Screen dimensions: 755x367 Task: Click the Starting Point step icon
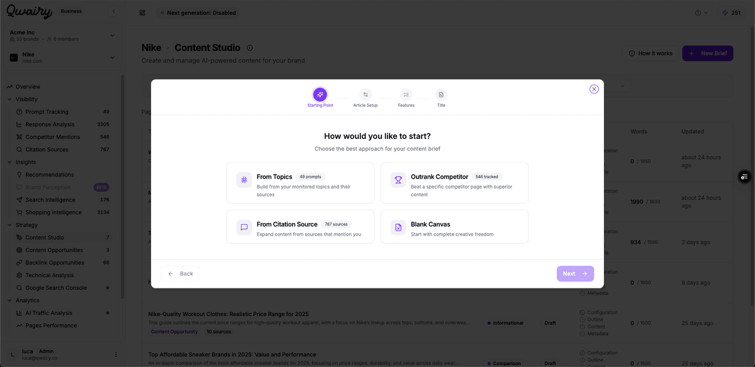tap(320, 95)
